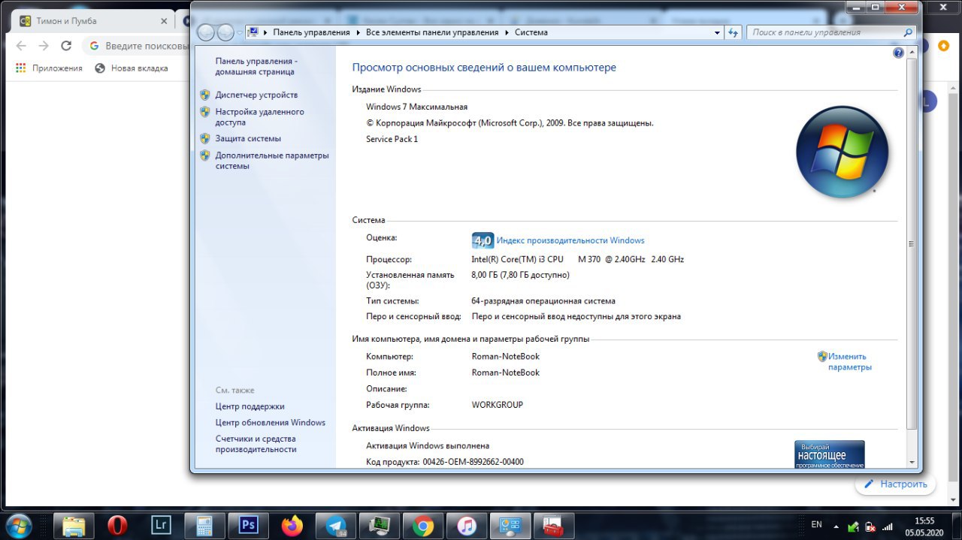This screenshot has width=962, height=540.
Task: Click WORKGROUP workgroup value
Action: tap(498, 405)
